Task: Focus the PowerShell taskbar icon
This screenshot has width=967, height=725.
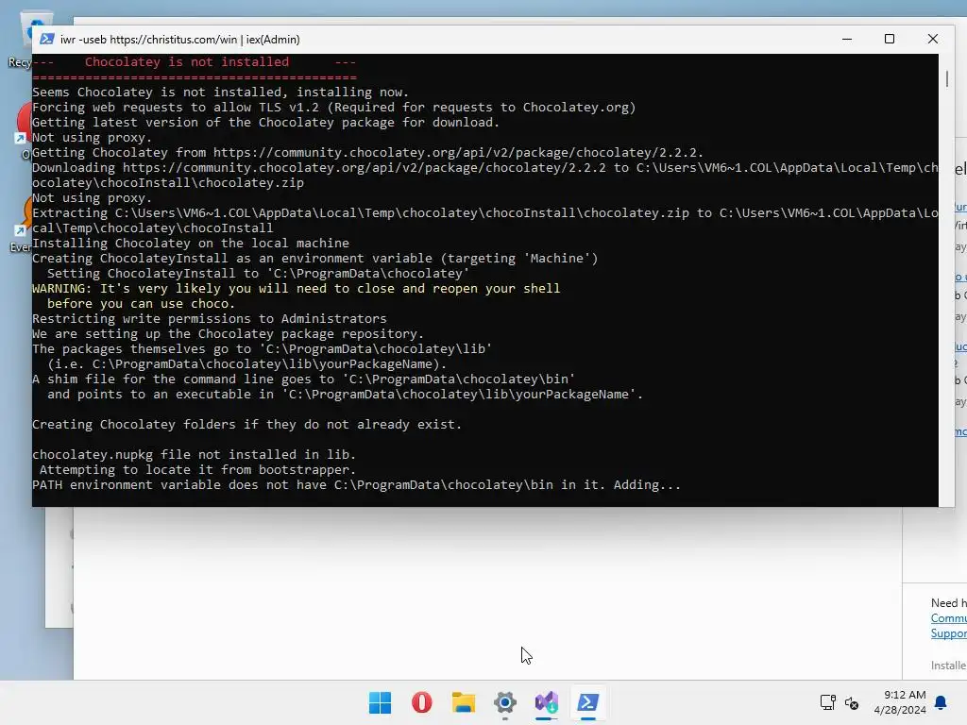Action: [x=587, y=702]
